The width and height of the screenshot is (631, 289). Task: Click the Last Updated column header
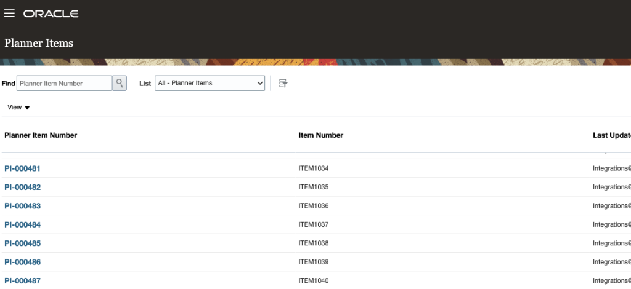point(612,135)
